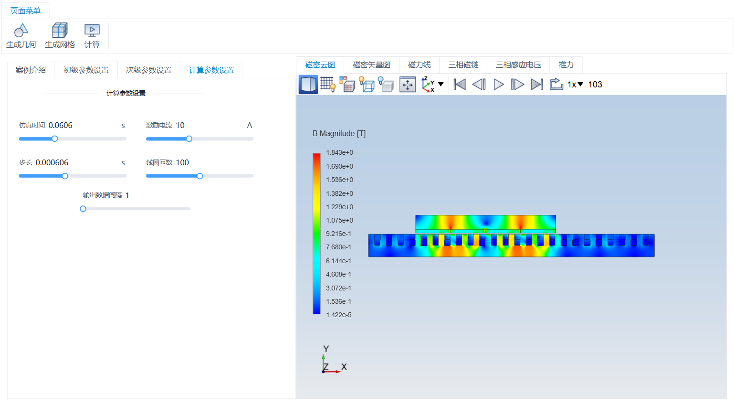The height and width of the screenshot is (406, 734).
Task: Click the legend value 3.072e-1
Action: 339,288
